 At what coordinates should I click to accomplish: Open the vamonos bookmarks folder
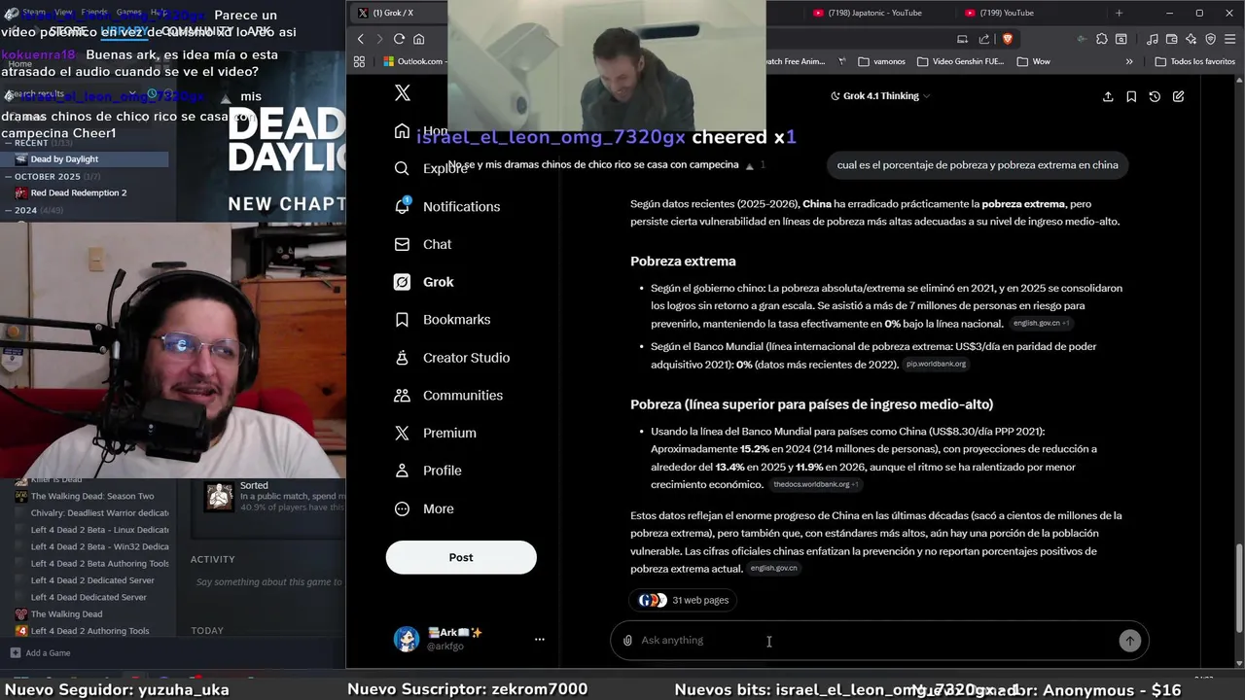point(881,61)
